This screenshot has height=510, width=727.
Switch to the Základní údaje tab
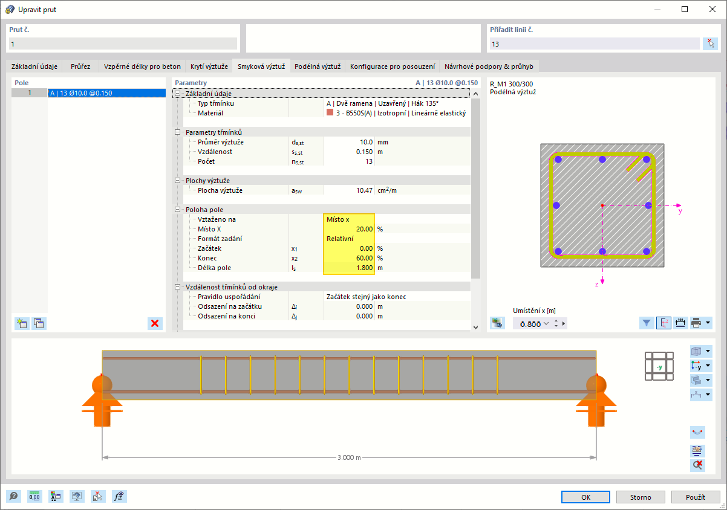(34, 66)
